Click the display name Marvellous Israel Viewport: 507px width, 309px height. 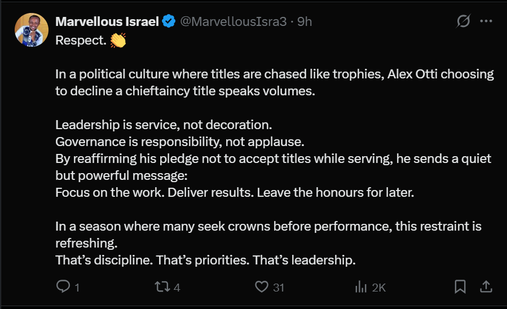[108, 21]
